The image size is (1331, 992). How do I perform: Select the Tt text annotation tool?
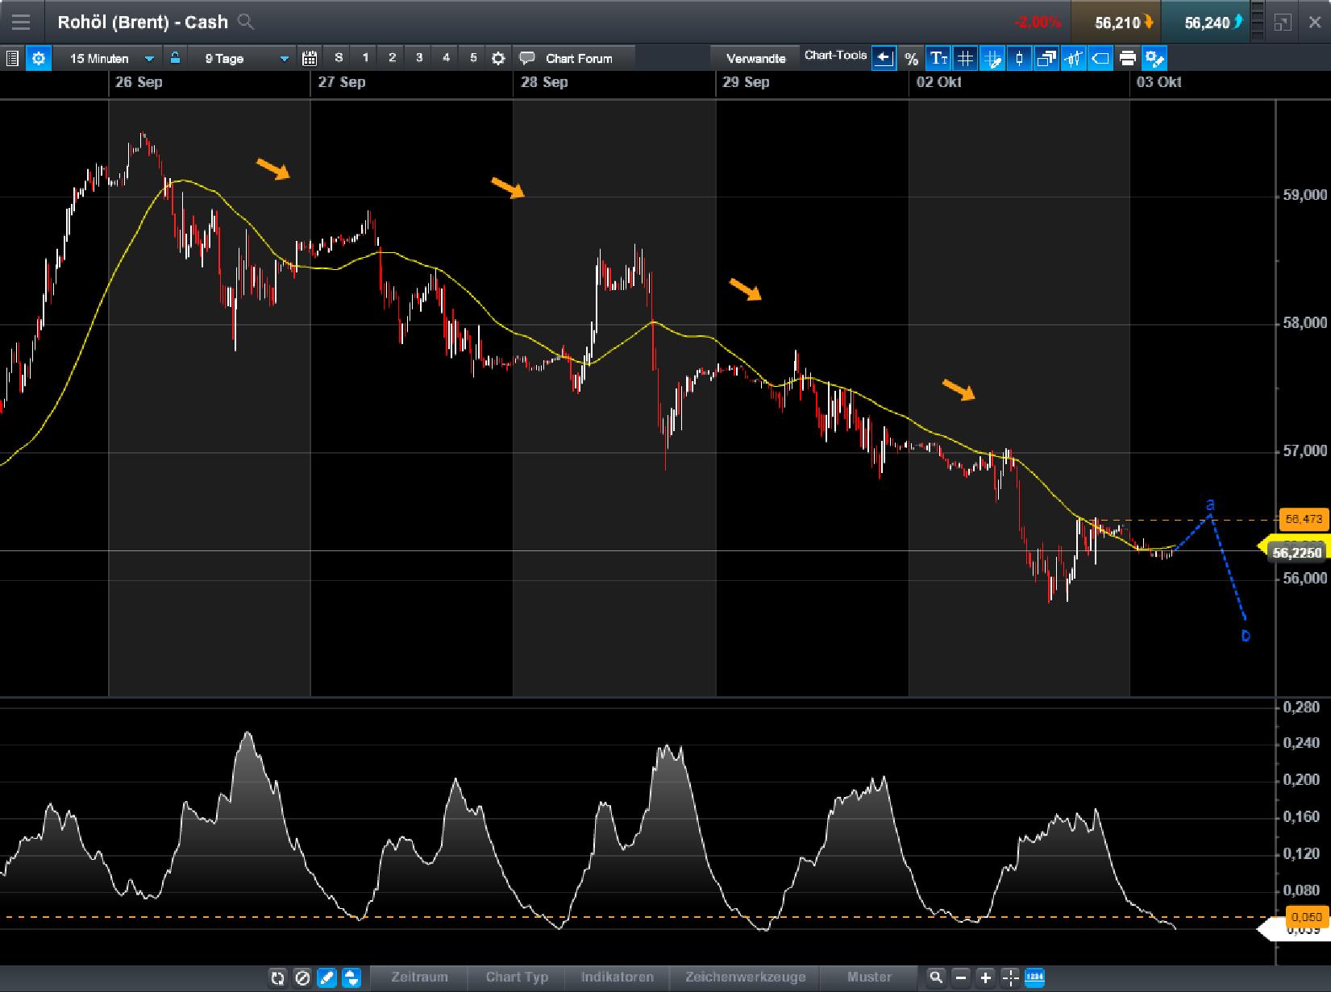pyautogui.click(x=938, y=58)
